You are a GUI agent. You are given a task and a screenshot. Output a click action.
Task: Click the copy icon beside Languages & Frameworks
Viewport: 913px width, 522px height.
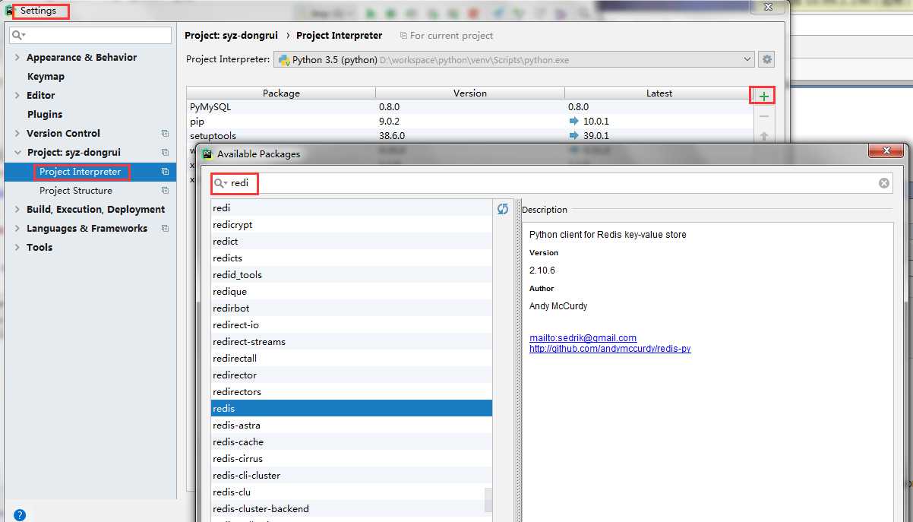[x=165, y=228]
